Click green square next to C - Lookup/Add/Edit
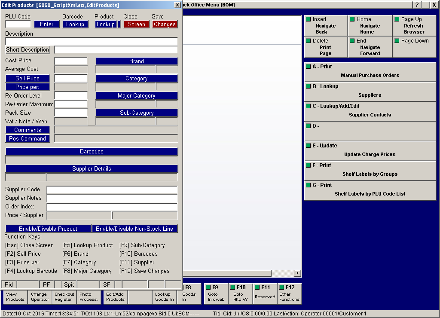Image resolution: width=440 pixels, height=318 pixels. click(308, 106)
